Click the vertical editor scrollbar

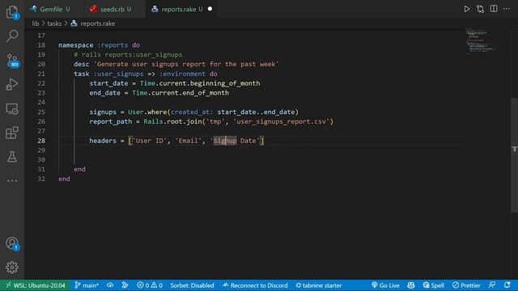pos(515,155)
